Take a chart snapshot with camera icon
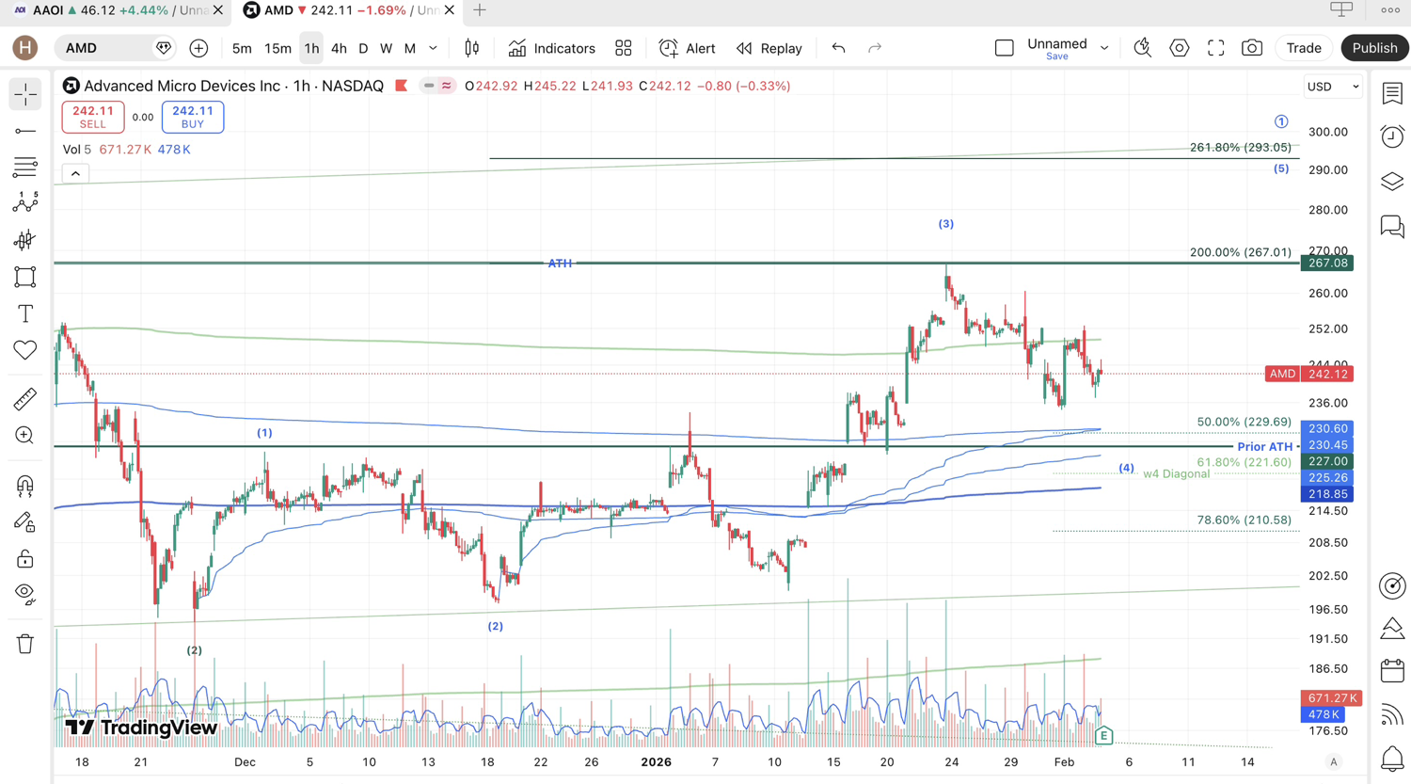The height and width of the screenshot is (784, 1411). click(x=1252, y=48)
